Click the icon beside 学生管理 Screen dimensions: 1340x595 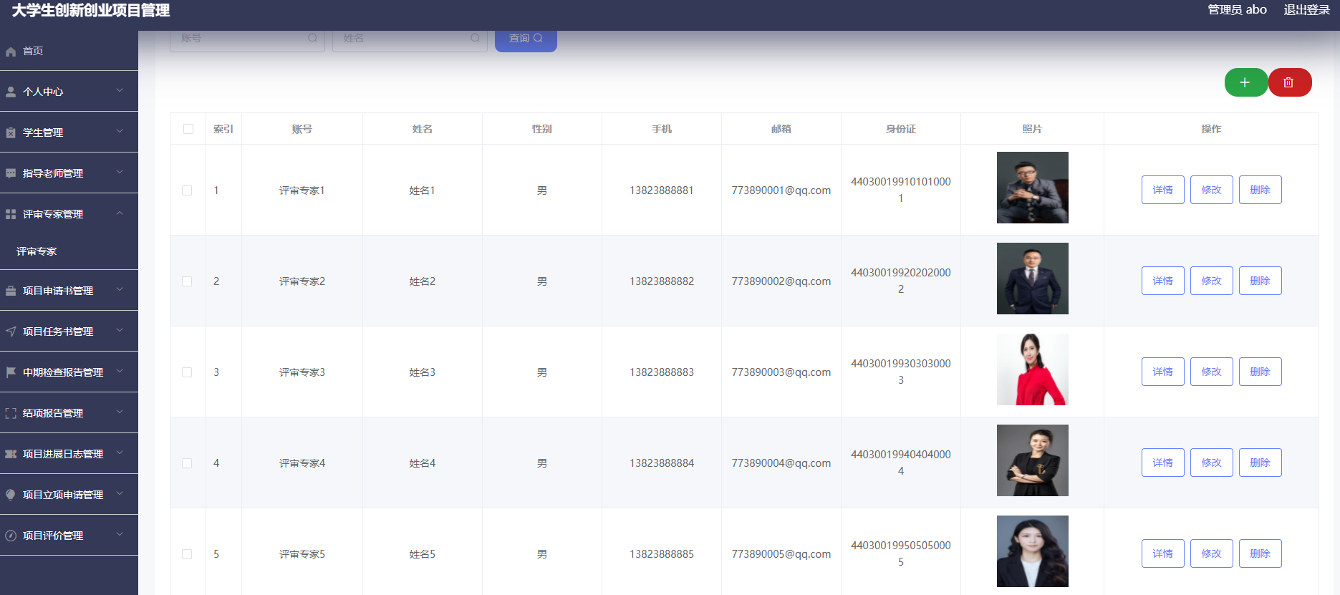pyautogui.click(x=11, y=132)
